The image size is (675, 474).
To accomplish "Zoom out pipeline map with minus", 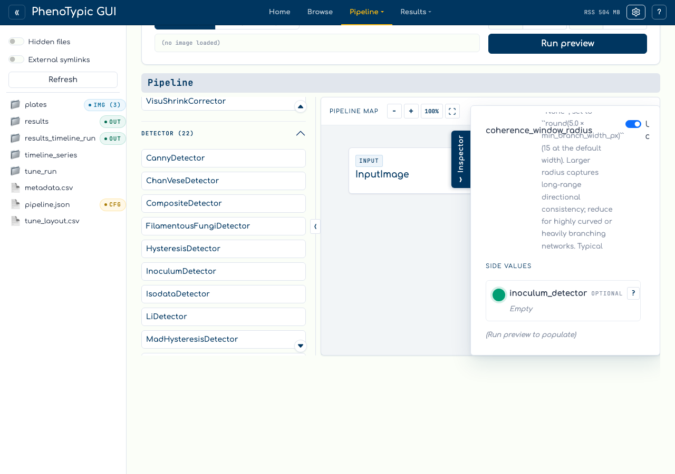I will [x=394, y=111].
